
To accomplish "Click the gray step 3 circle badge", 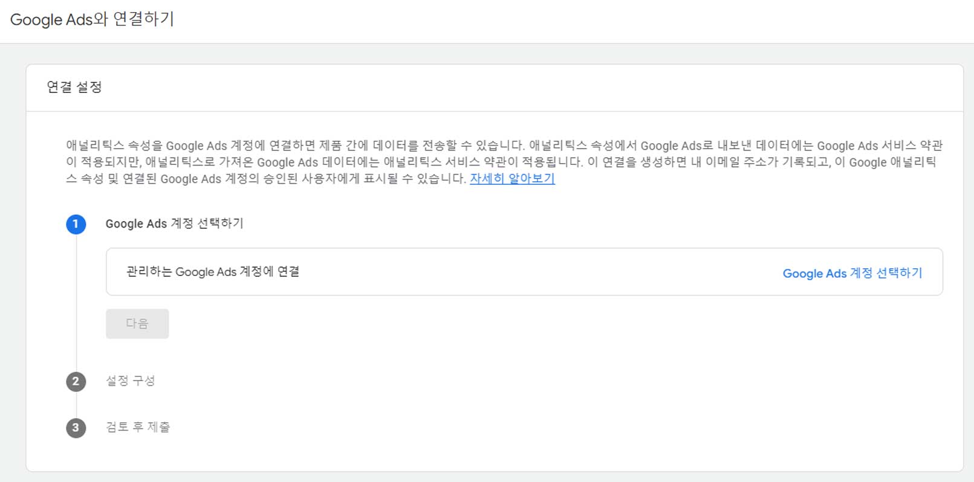I will [76, 428].
